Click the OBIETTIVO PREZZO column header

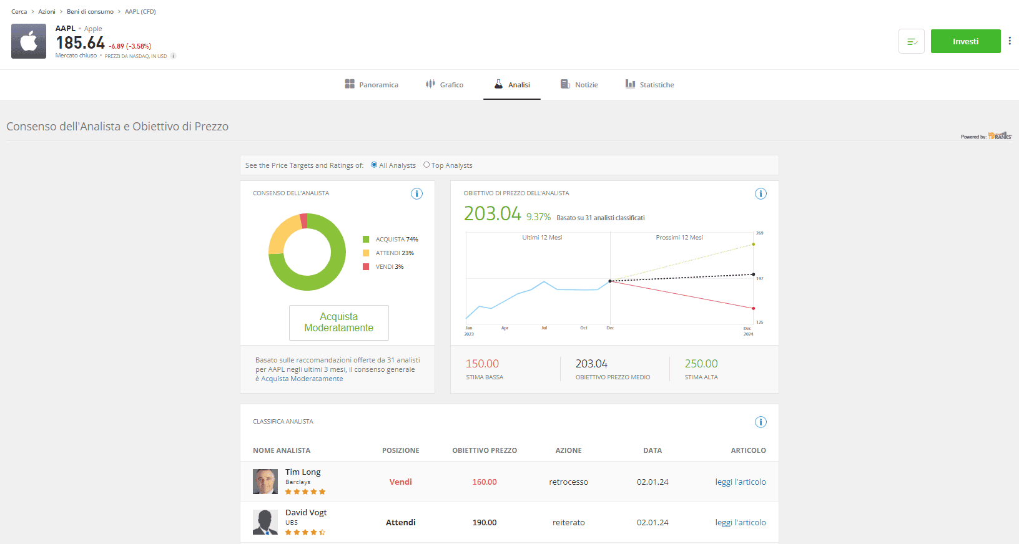(x=485, y=450)
